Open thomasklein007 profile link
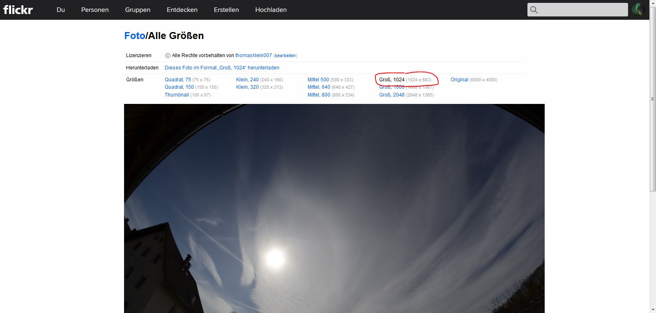656x313 pixels. click(x=253, y=55)
